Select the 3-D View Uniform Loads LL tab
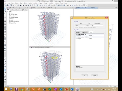Image resolution: width=122 pixels, height=91 pixels. click(x=41, y=47)
